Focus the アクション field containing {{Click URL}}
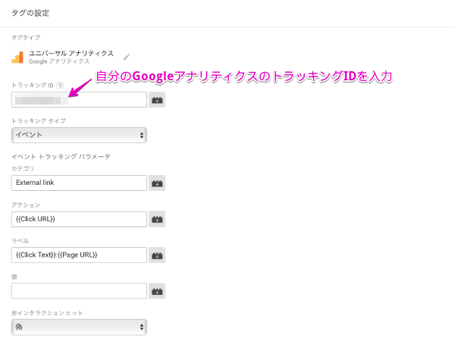Image resolution: width=455 pixels, height=347 pixels. coord(79,219)
